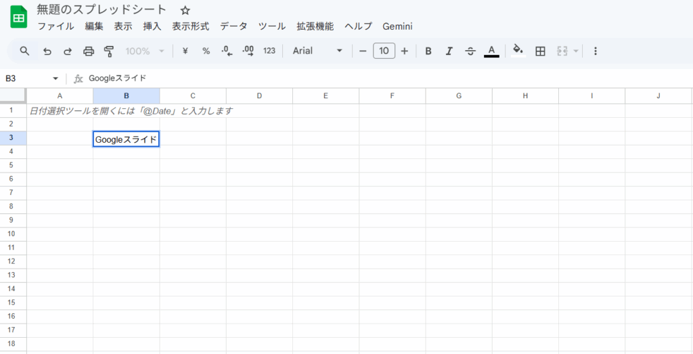The height and width of the screenshot is (354, 693).
Task: Increase font size with plus button
Action: [405, 51]
